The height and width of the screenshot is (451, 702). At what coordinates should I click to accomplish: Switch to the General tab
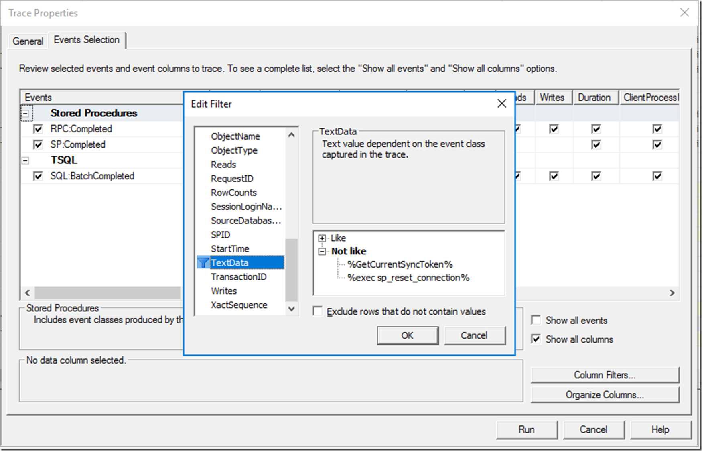[x=28, y=41]
